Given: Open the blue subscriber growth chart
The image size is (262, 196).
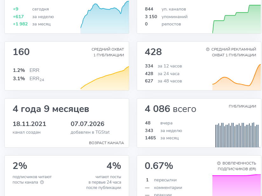Looking at the screenshot, I should point(105,17).
